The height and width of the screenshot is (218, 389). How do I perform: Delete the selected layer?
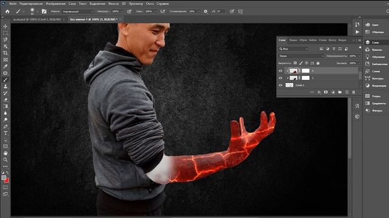pyautogui.click(x=354, y=92)
